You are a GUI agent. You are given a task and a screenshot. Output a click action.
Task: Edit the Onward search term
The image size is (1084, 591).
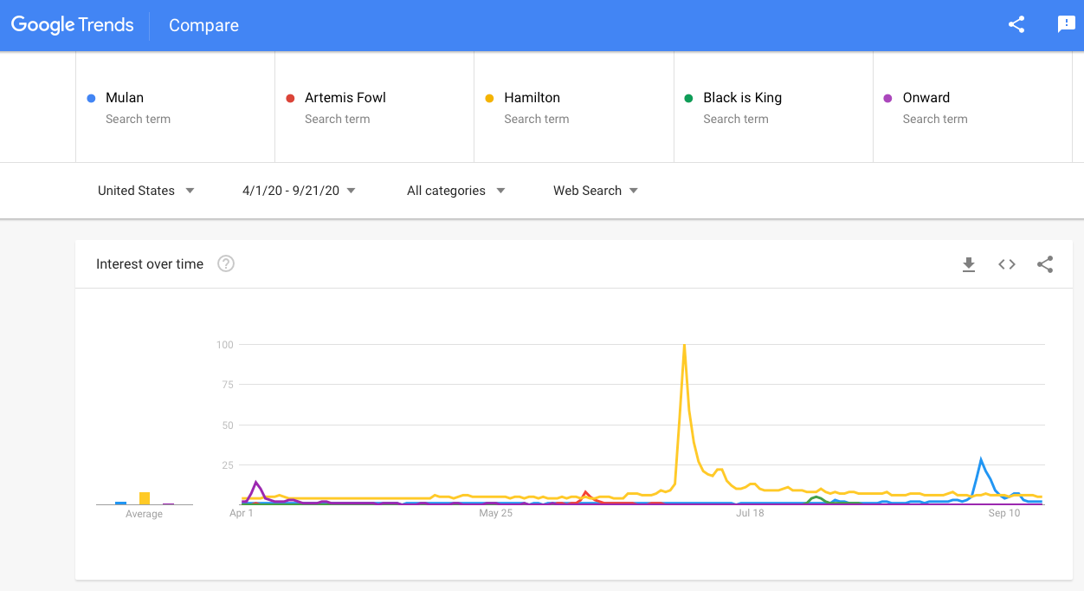[x=972, y=107]
